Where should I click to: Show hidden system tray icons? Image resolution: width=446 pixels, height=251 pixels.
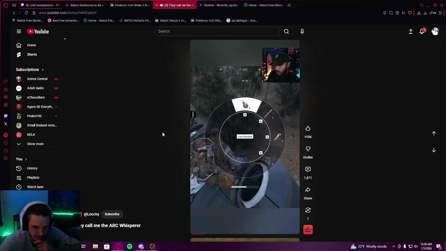[394, 246]
